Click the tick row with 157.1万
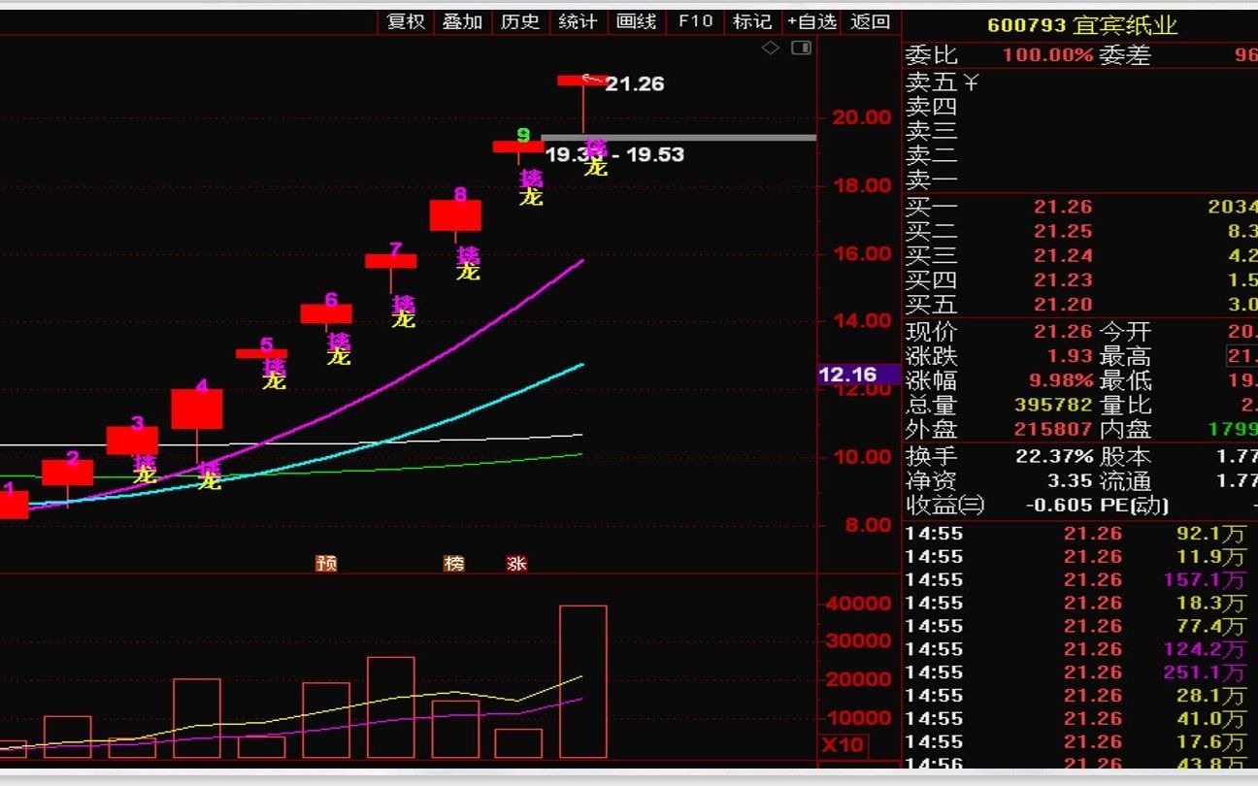 pyautogui.click(x=1080, y=580)
